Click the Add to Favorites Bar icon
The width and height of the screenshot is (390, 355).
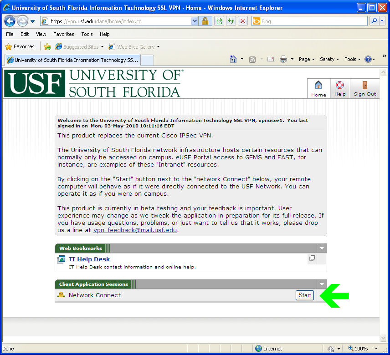coord(47,47)
